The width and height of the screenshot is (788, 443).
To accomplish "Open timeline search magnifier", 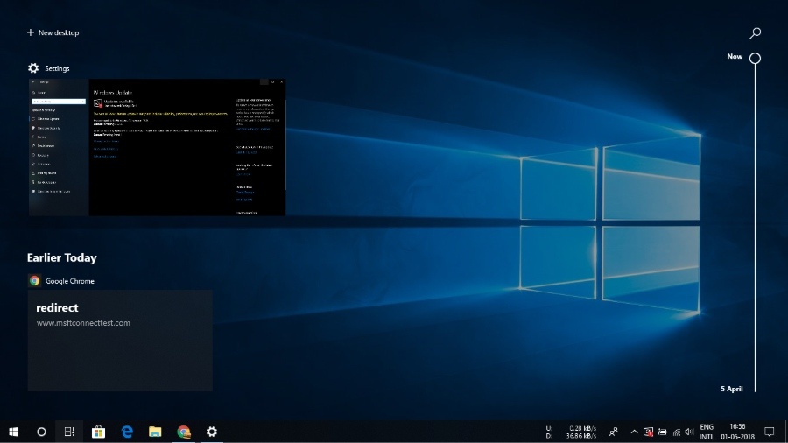I will pos(755,33).
